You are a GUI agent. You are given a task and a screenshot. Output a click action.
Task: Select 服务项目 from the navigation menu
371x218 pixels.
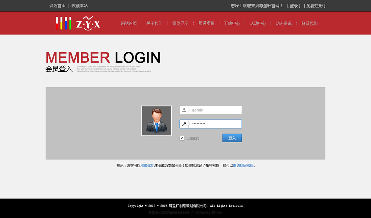207,23
